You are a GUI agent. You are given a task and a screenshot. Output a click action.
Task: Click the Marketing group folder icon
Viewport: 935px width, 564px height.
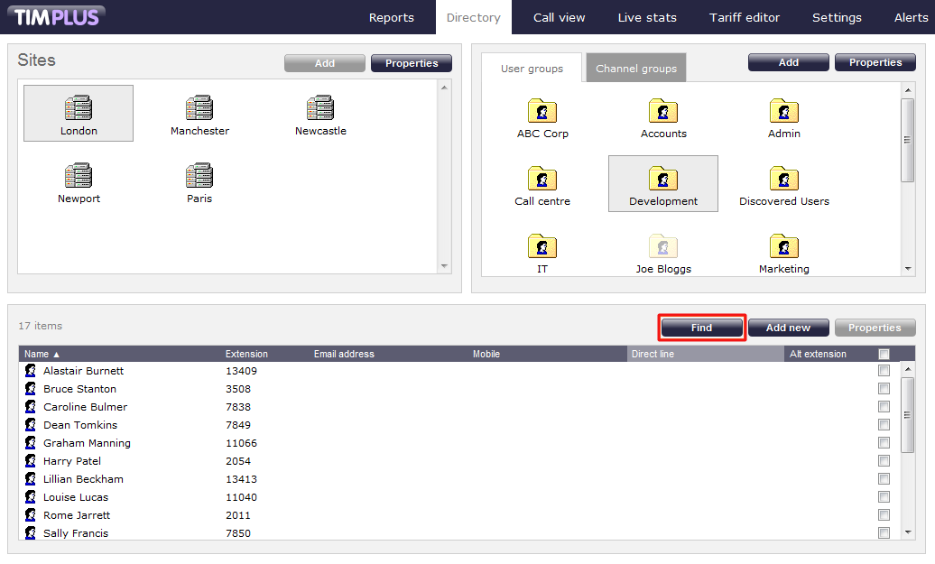(x=784, y=246)
